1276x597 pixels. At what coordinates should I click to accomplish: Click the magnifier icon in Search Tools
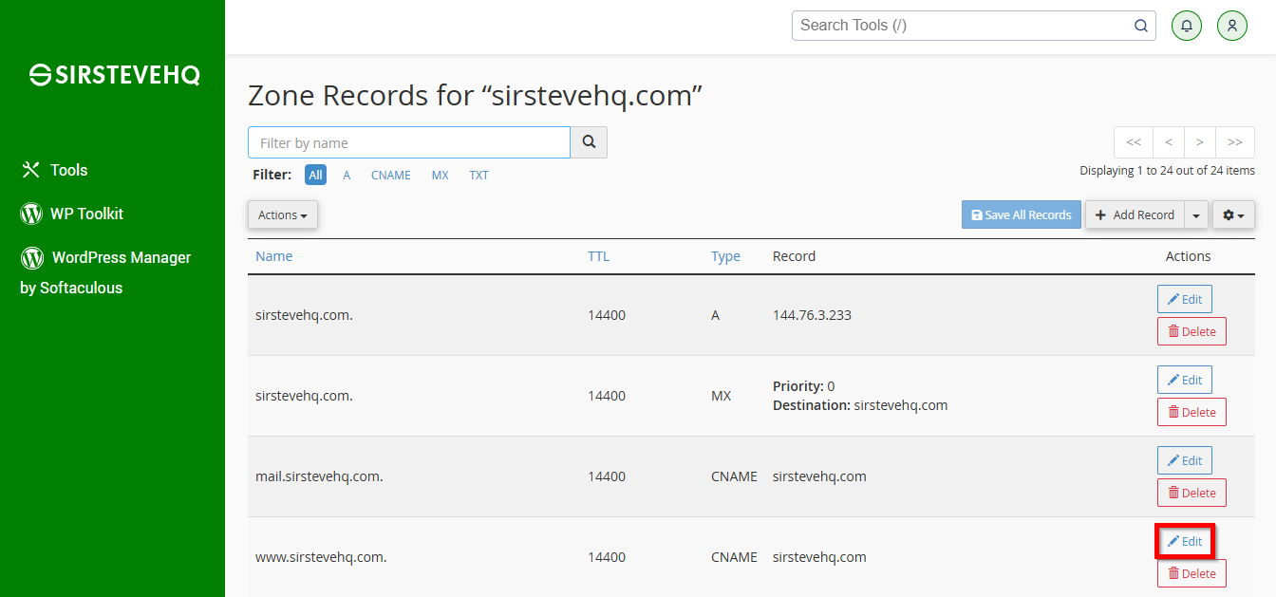pos(1141,26)
